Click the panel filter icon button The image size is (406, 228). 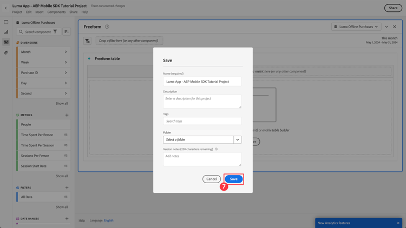[x=87, y=41]
